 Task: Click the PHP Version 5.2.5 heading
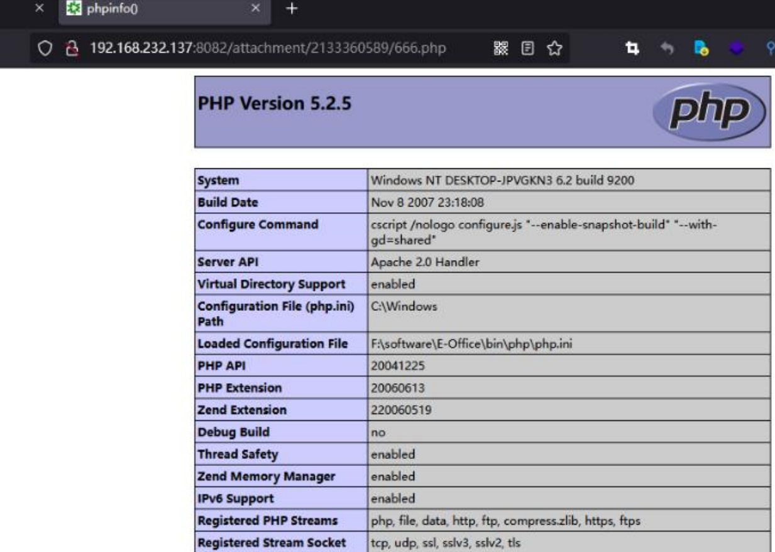[275, 104]
